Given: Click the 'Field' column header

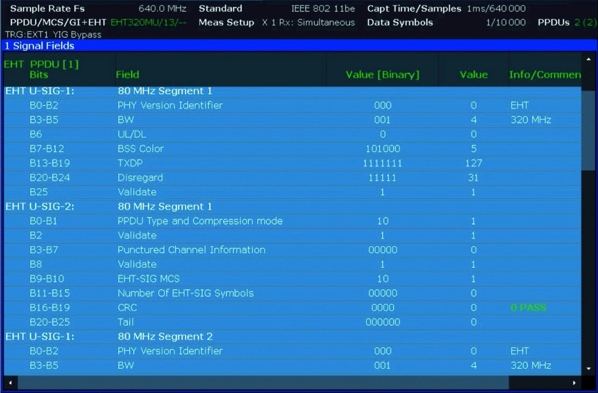Looking at the screenshot, I should pyautogui.click(x=128, y=75).
